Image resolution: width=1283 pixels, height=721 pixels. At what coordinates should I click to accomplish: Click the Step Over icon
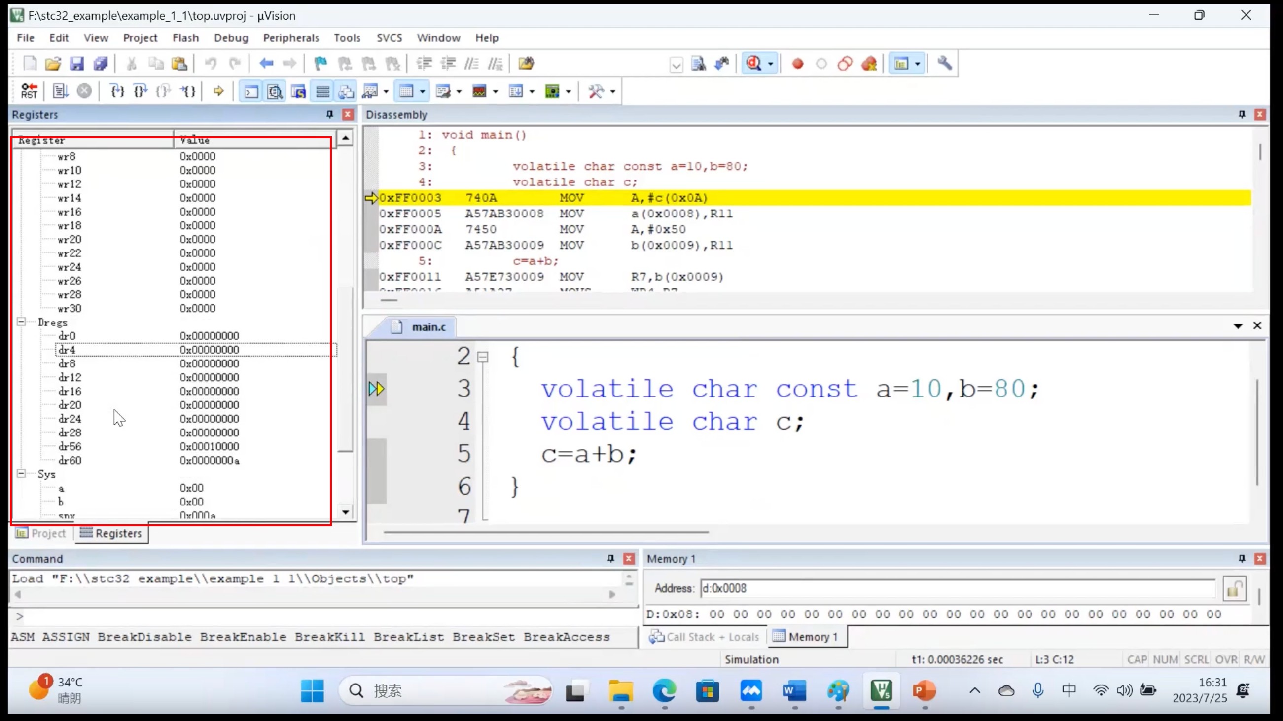tap(141, 91)
